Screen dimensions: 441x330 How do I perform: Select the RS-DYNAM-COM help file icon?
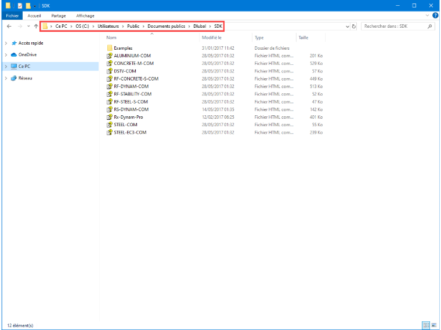coord(110,109)
